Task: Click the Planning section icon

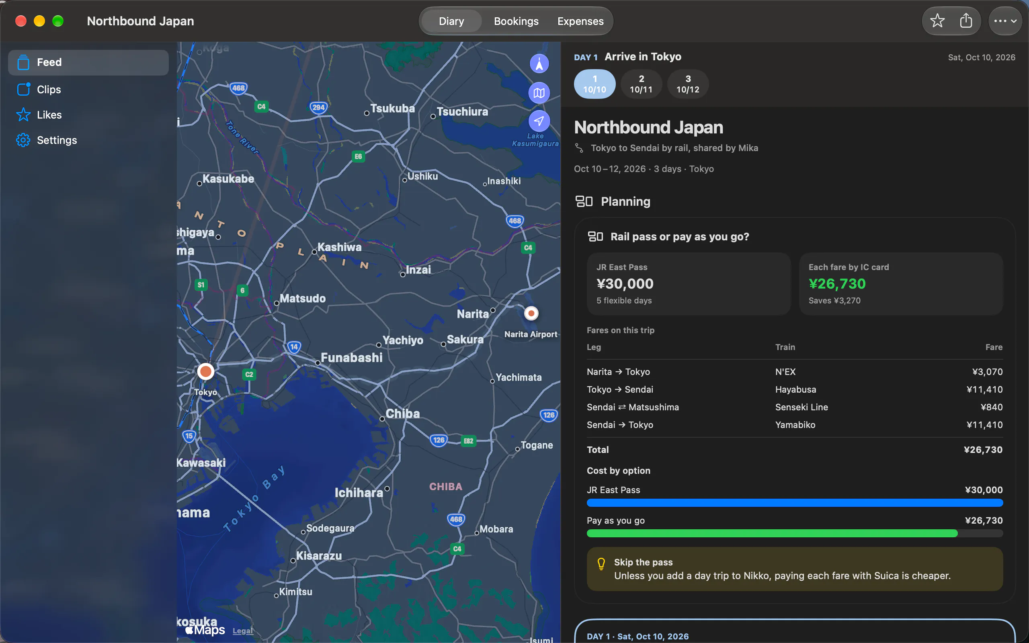Action: [584, 201]
